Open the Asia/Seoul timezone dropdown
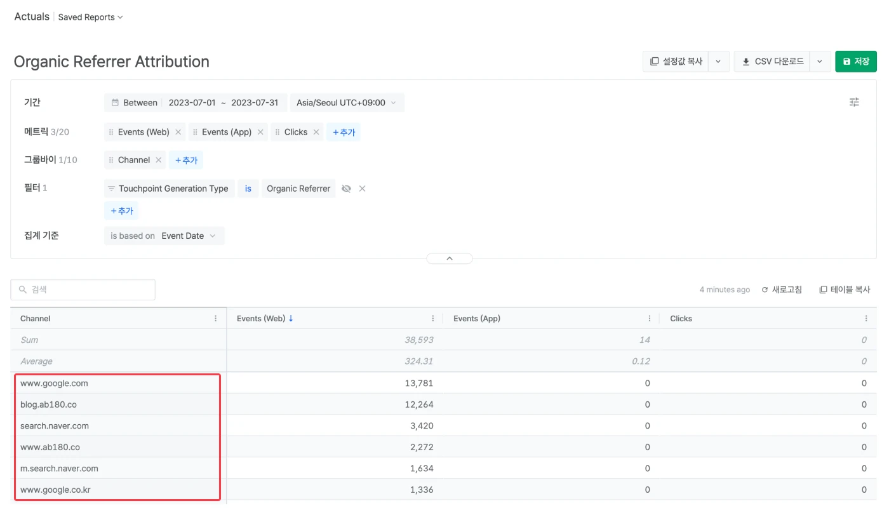The image size is (889, 508). pyautogui.click(x=346, y=103)
